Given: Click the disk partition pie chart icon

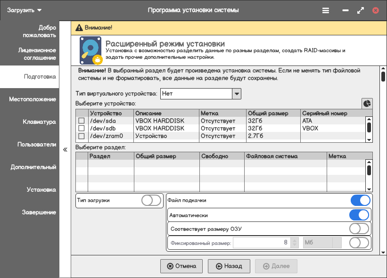Looking at the screenshot, I should pos(367,103).
